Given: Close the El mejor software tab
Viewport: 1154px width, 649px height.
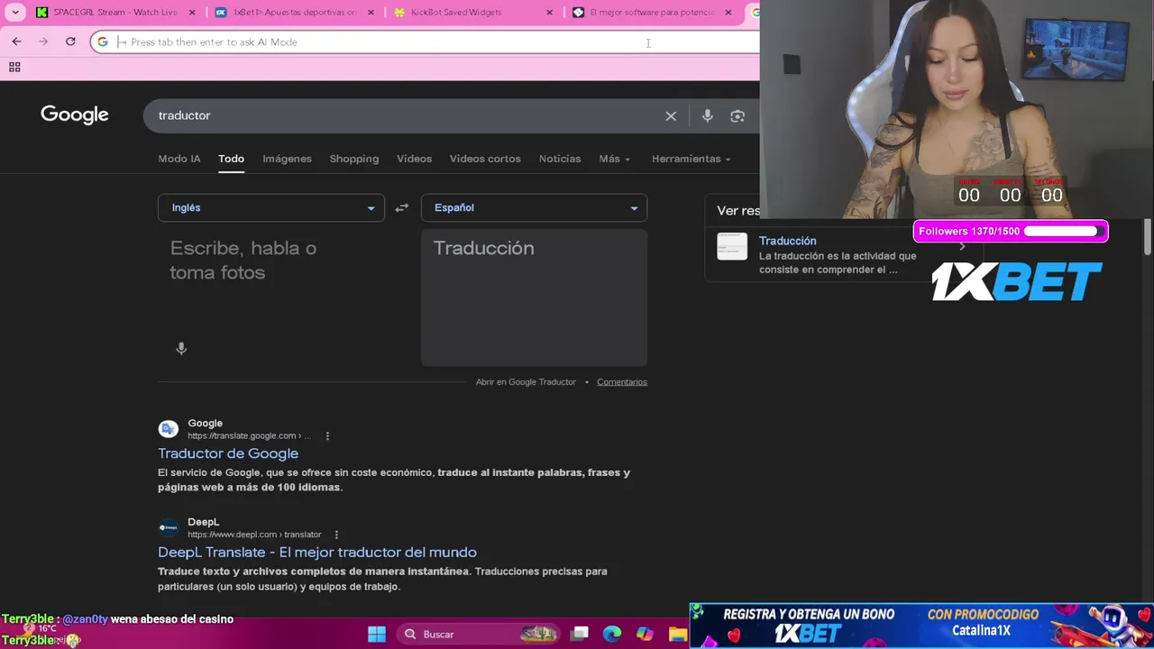Looking at the screenshot, I should [x=728, y=13].
